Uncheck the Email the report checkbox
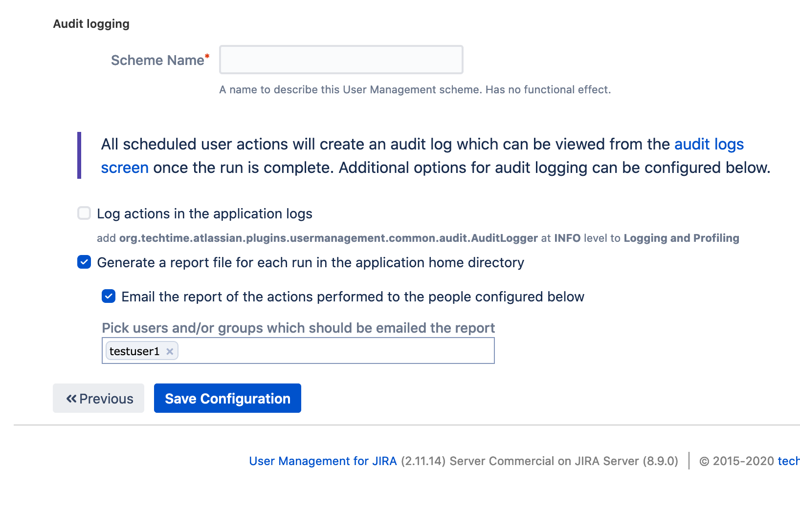The image size is (800, 510). 109,297
